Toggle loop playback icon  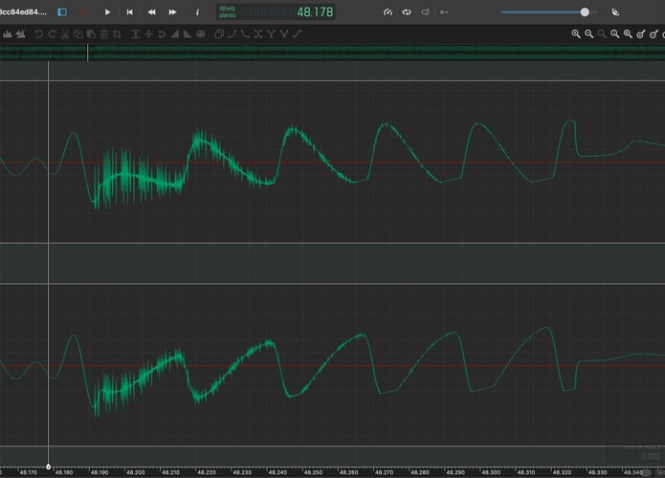point(407,12)
